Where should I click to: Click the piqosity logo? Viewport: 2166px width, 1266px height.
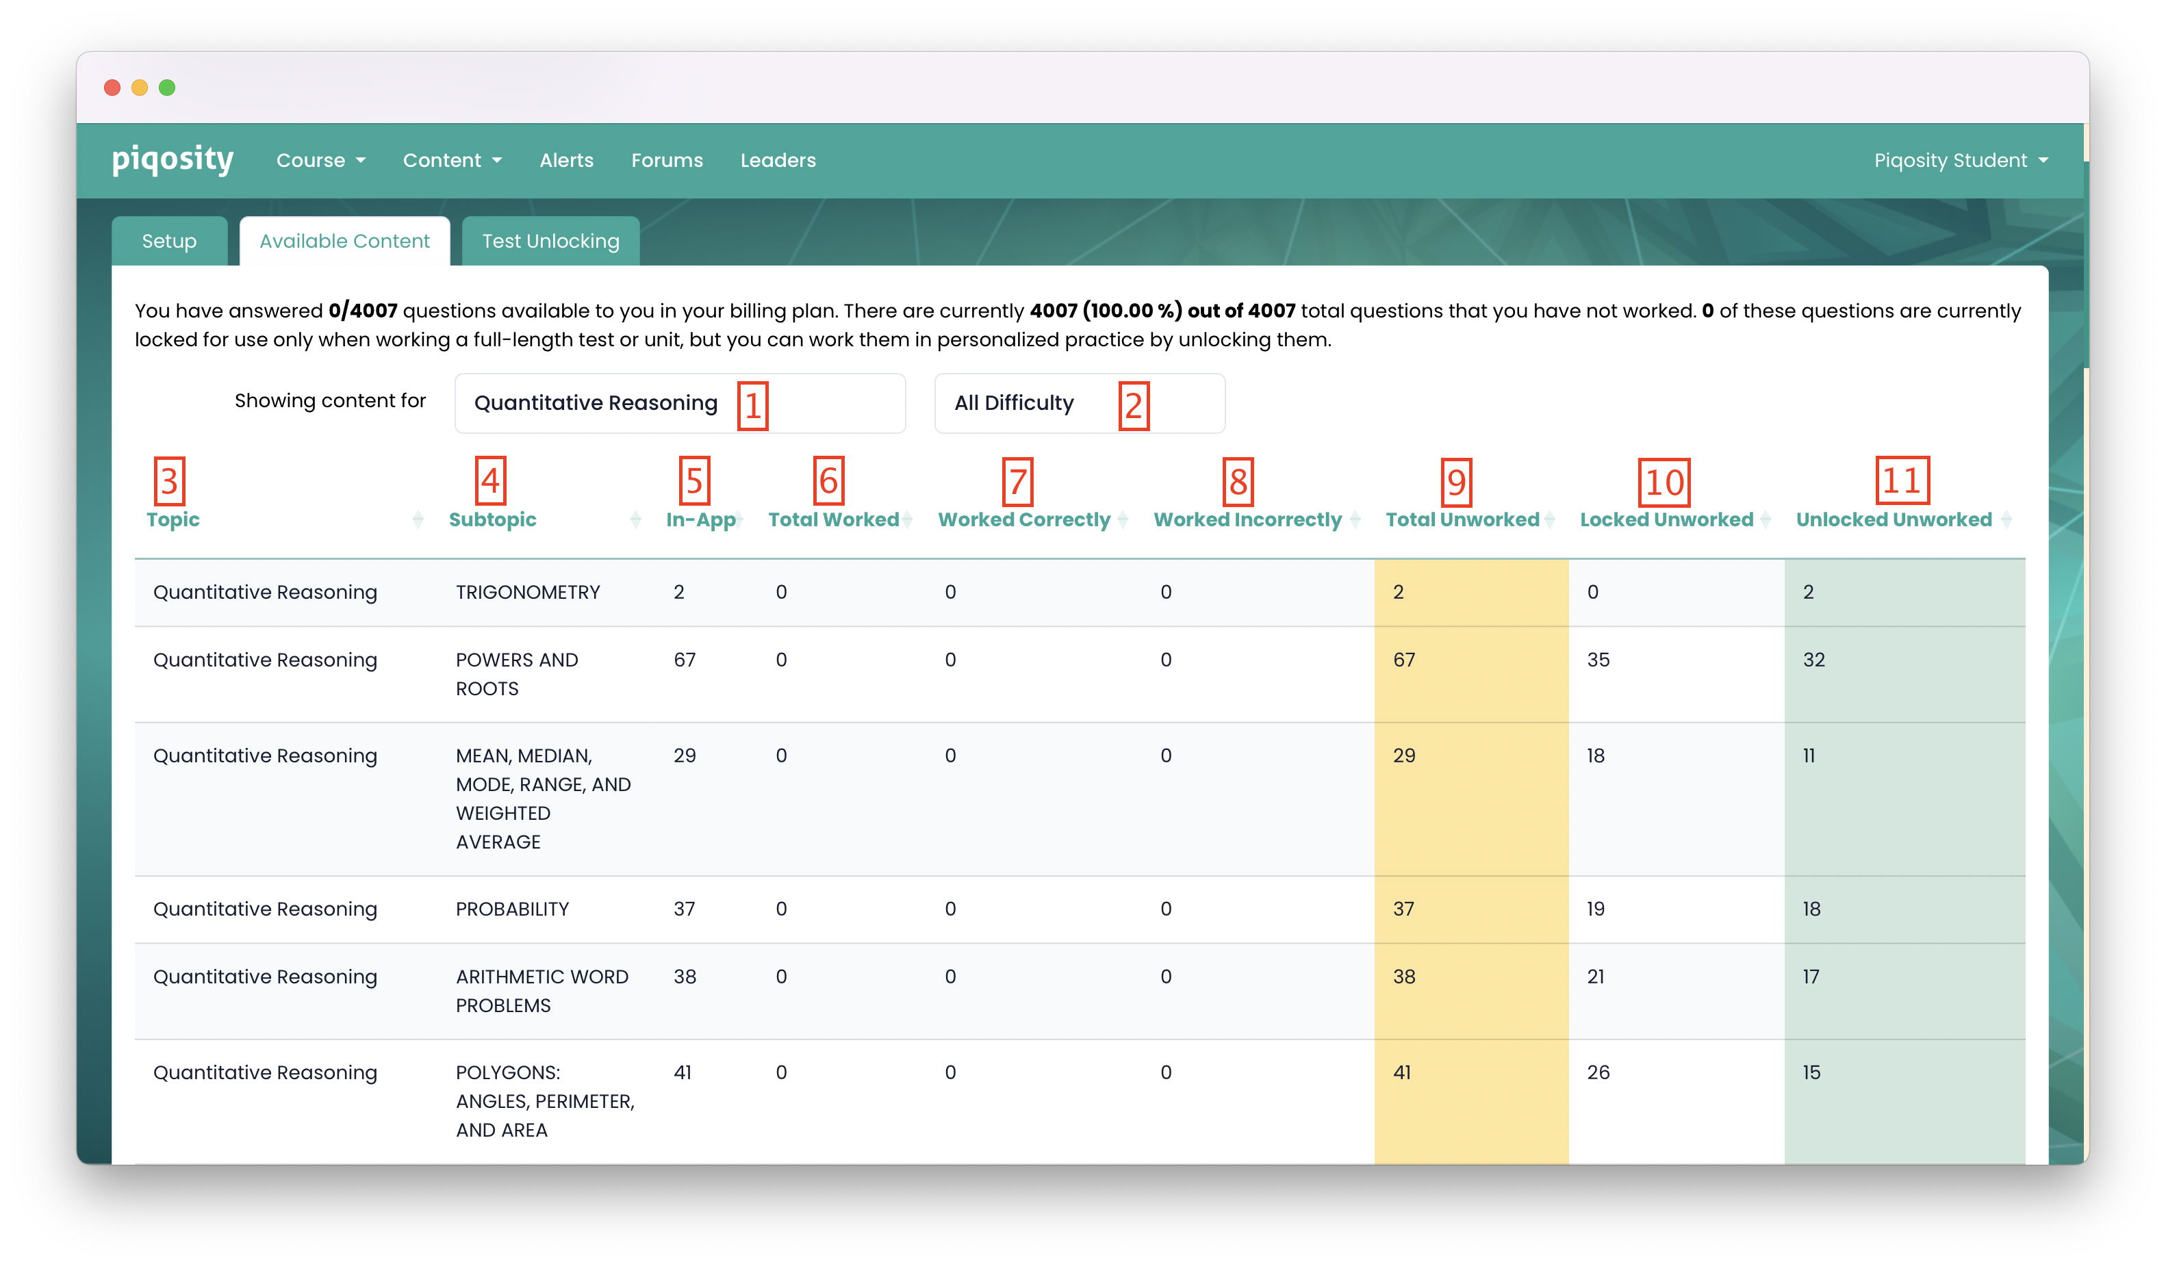pos(173,160)
